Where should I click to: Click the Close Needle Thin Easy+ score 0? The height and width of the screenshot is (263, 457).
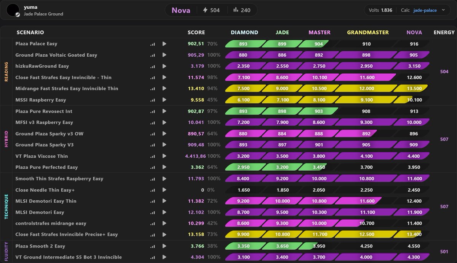tap(203, 190)
